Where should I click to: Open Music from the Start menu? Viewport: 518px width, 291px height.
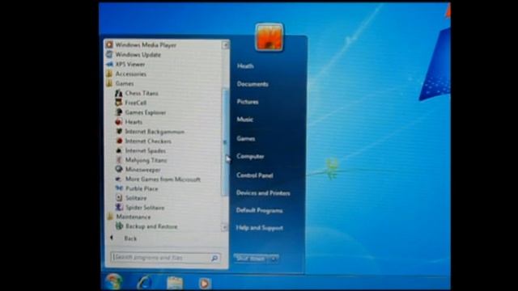tap(244, 120)
